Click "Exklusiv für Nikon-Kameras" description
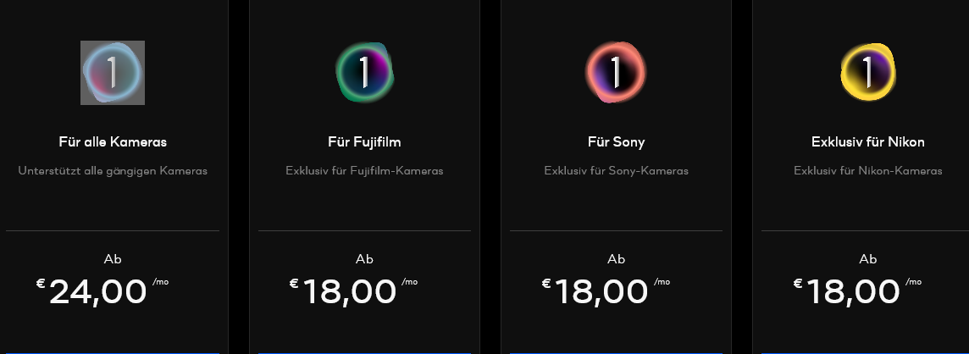 pyautogui.click(x=867, y=170)
